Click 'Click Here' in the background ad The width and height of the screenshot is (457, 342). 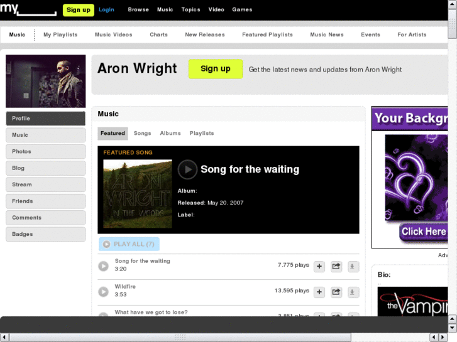point(424,232)
